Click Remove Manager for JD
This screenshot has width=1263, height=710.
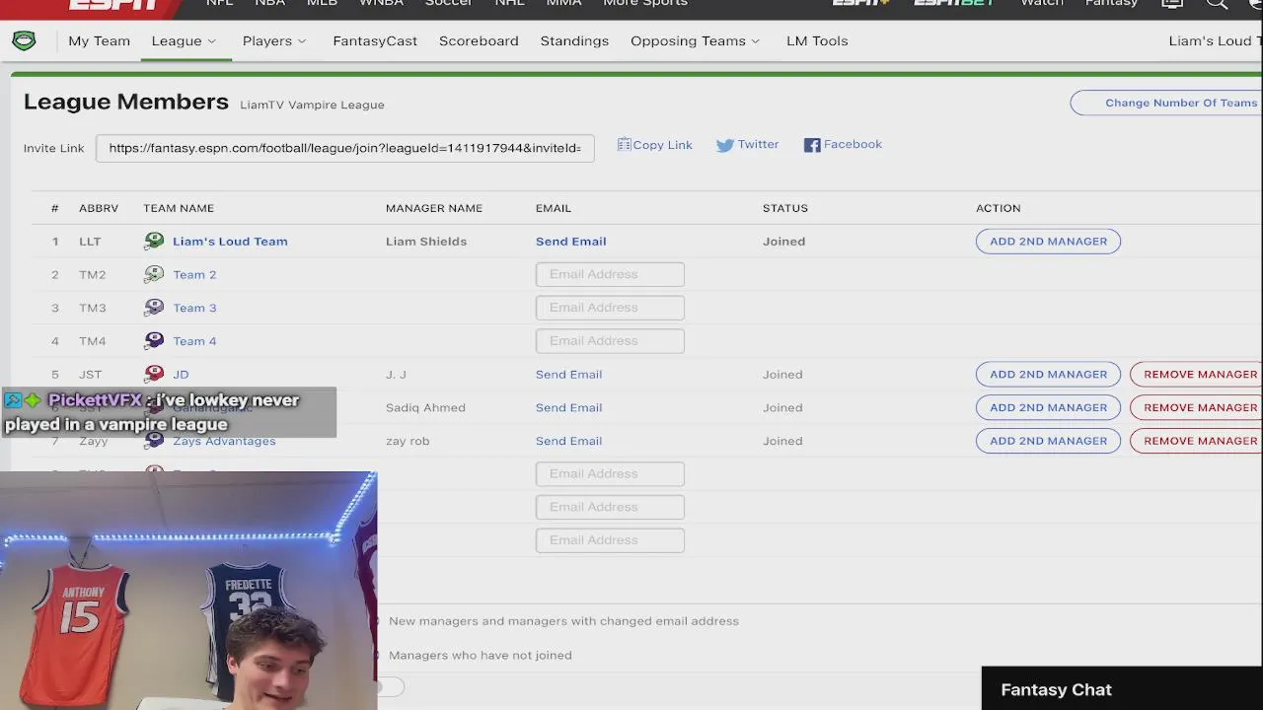pos(1197,374)
